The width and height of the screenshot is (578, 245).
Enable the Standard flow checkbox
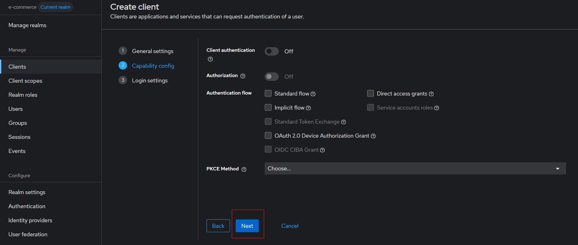[x=268, y=94]
